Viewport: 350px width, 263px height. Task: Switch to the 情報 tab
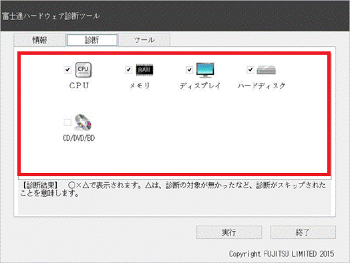[39, 40]
